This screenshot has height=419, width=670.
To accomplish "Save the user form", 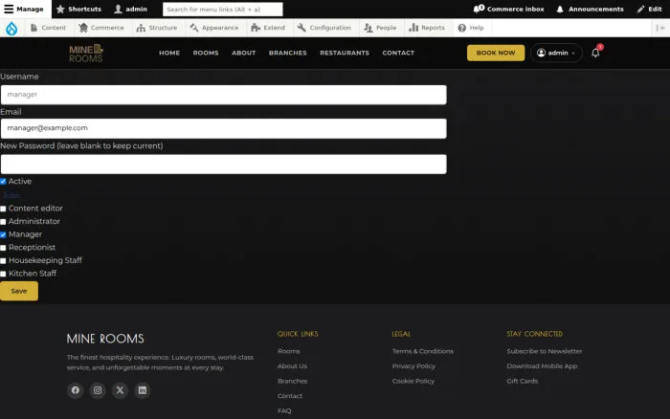I will click(19, 291).
